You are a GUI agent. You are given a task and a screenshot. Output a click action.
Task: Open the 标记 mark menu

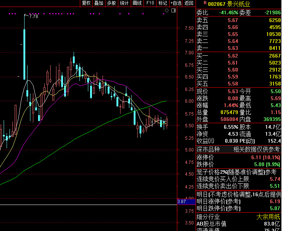click(162, 3)
